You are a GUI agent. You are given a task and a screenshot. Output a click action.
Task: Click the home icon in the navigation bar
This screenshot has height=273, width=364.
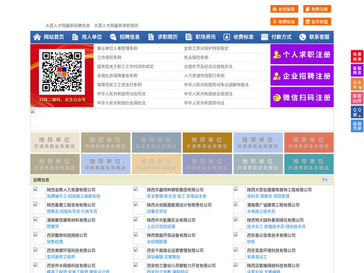click(37, 37)
